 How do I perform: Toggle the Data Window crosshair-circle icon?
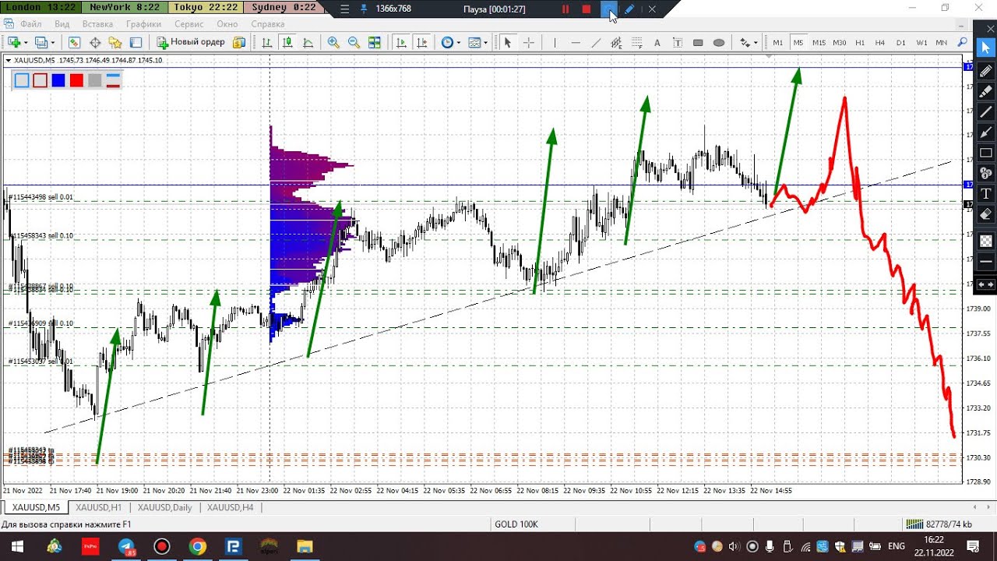click(x=95, y=42)
